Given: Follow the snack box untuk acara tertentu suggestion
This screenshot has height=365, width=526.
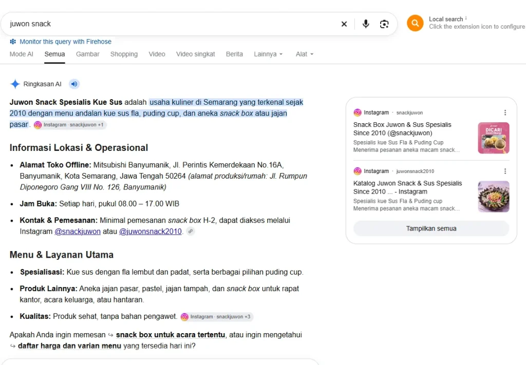Looking at the screenshot, I should point(171,335).
